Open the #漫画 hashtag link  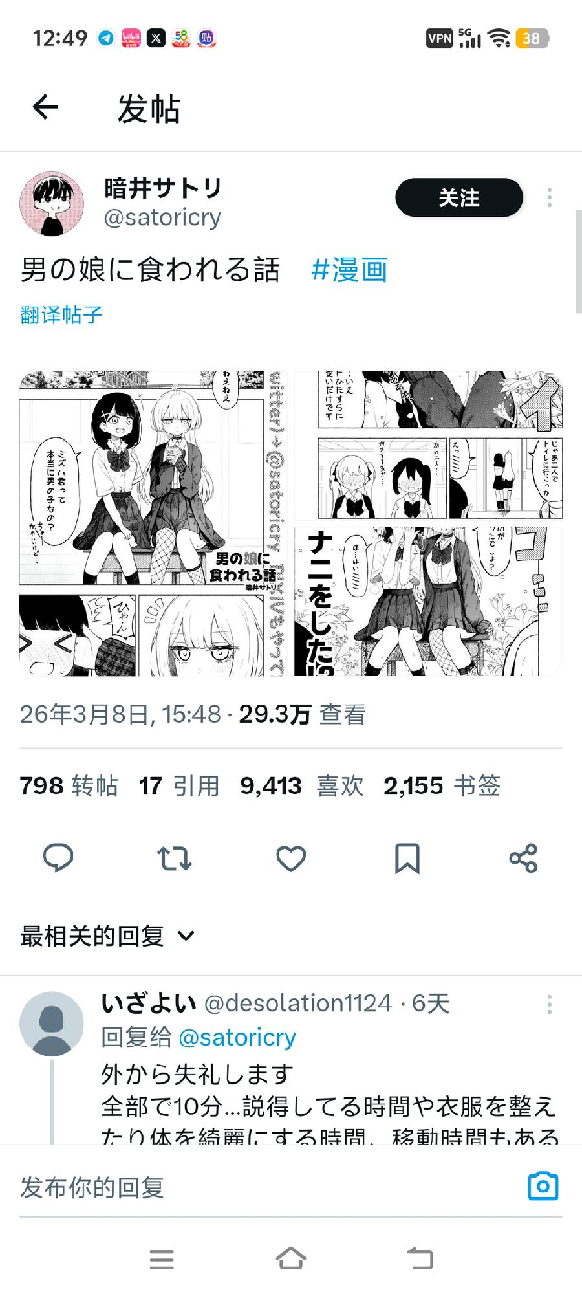click(x=349, y=269)
